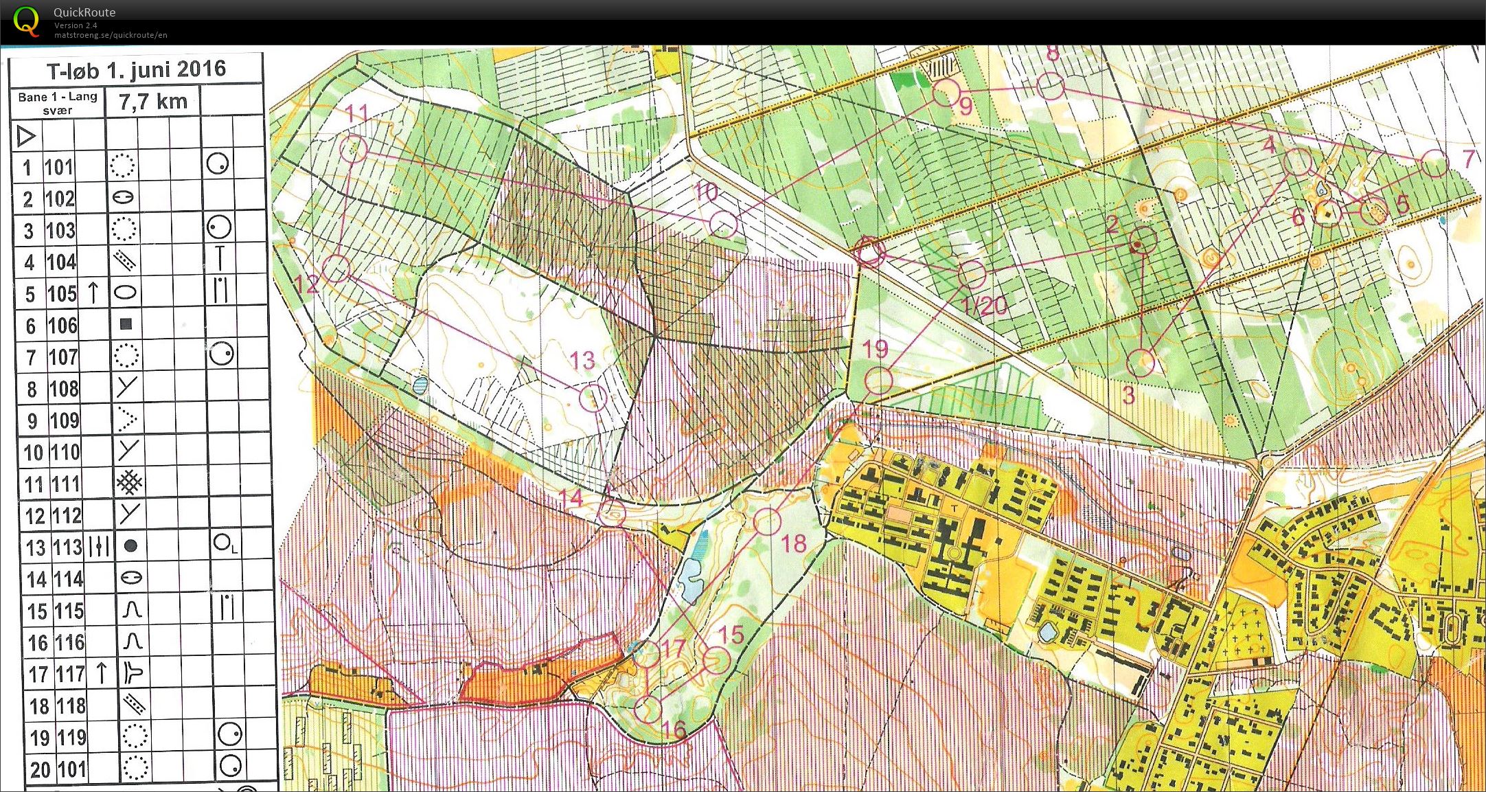Click the up arrow in row 17
This screenshot has height=792, width=1486.
tap(102, 672)
